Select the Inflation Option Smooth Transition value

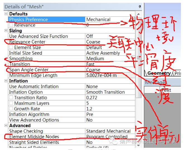(x=110, y=92)
